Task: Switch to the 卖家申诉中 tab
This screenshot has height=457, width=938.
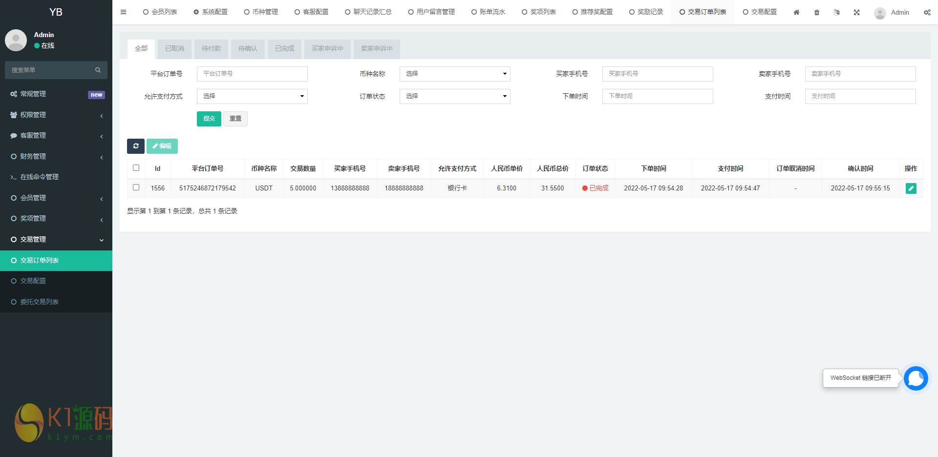Action: pos(377,49)
